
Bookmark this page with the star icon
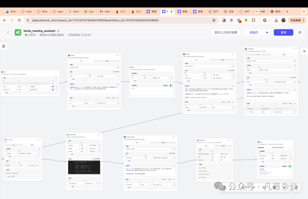tap(214, 20)
